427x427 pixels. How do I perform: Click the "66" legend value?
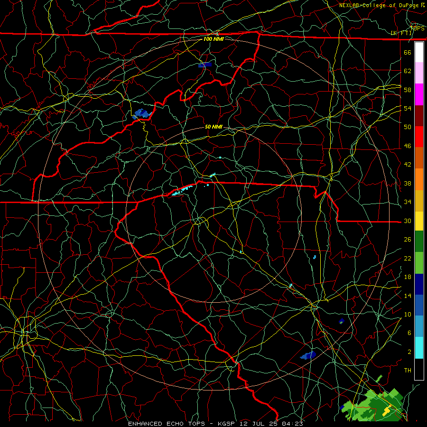(x=408, y=52)
